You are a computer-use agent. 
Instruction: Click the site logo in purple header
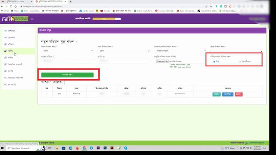coord(15,19)
